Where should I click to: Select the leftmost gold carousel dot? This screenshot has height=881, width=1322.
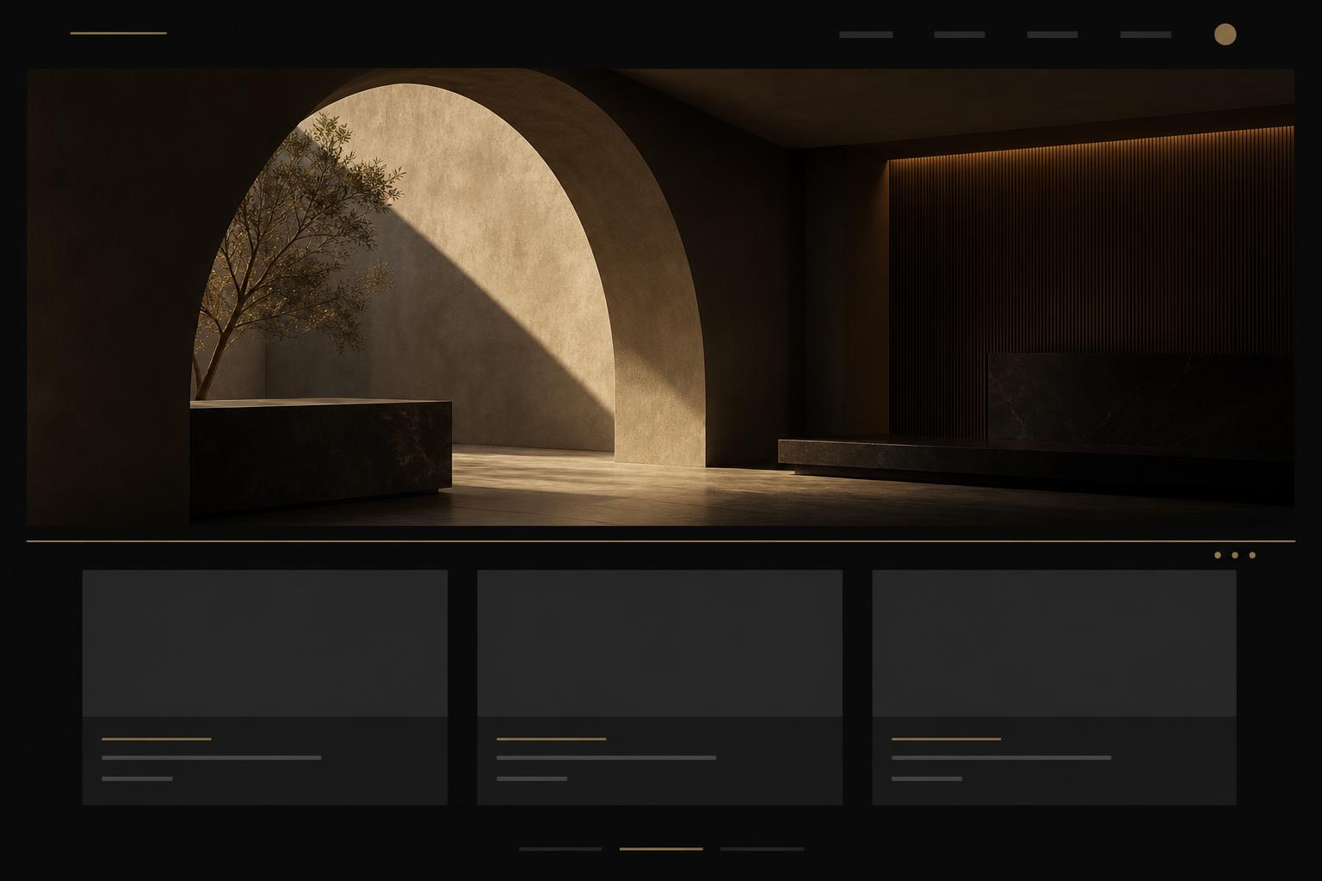1218,555
